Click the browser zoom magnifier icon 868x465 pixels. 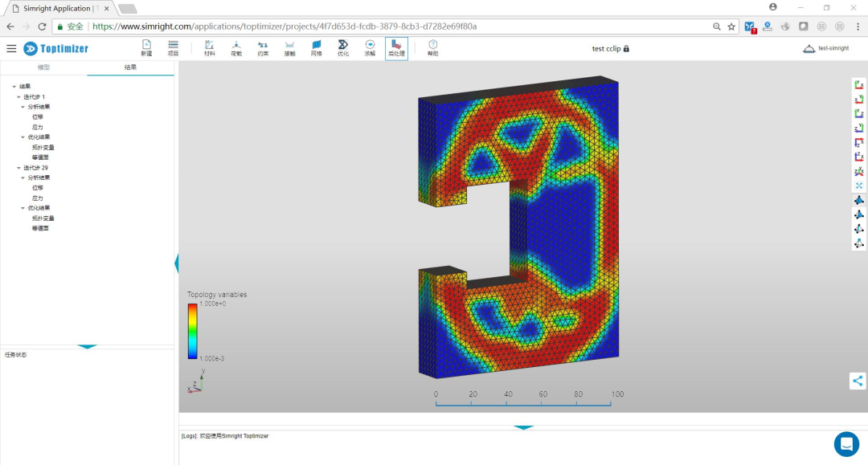[717, 27]
